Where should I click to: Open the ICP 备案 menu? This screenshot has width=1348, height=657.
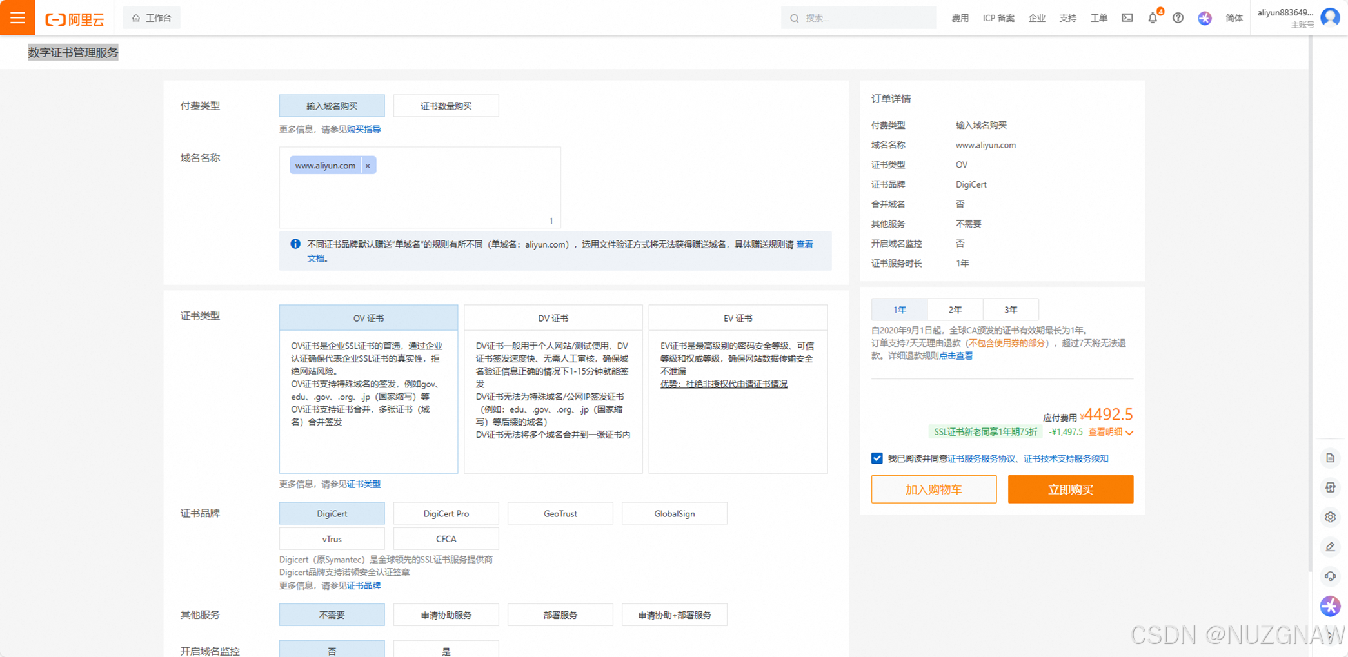point(998,18)
